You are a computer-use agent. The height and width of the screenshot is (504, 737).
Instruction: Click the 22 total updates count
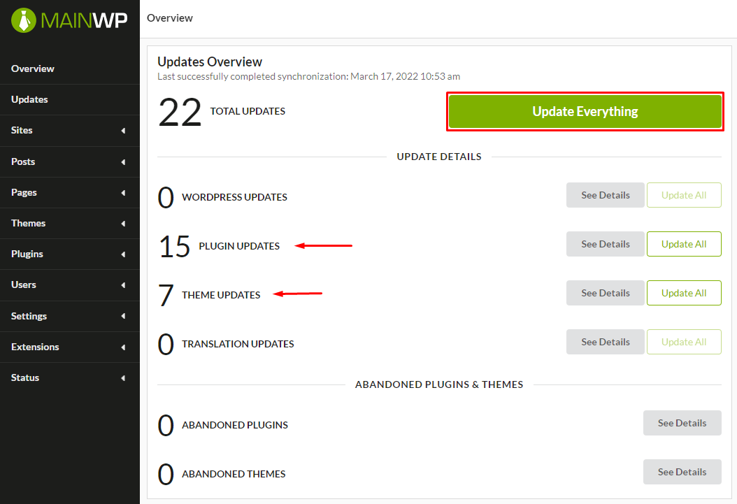(180, 113)
